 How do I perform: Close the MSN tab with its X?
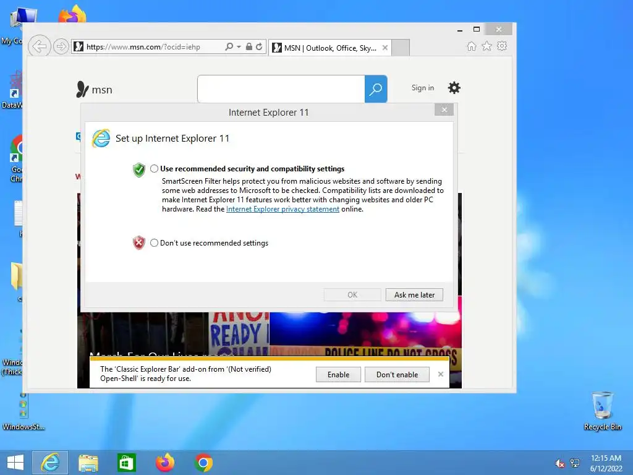[x=385, y=48]
